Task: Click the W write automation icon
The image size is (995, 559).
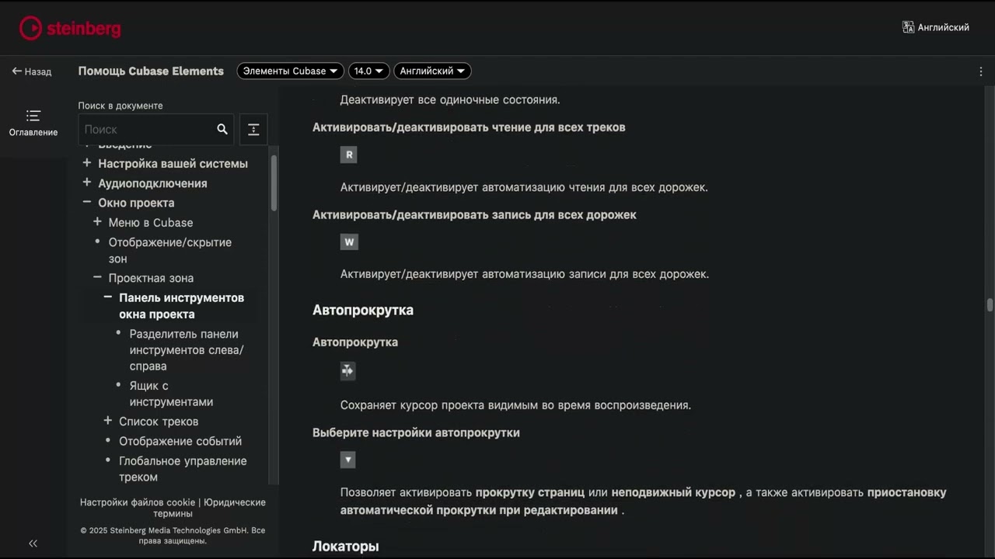Action: [349, 242]
